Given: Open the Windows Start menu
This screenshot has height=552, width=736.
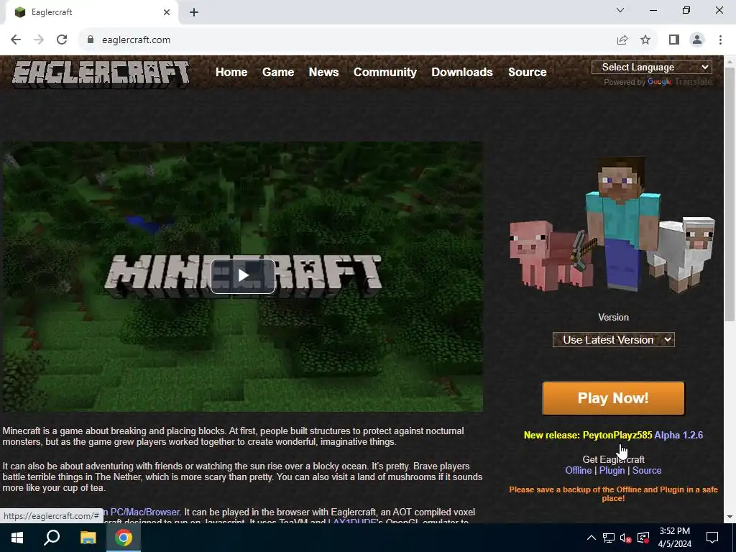Looking at the screenshot, I should pos(17,538).
